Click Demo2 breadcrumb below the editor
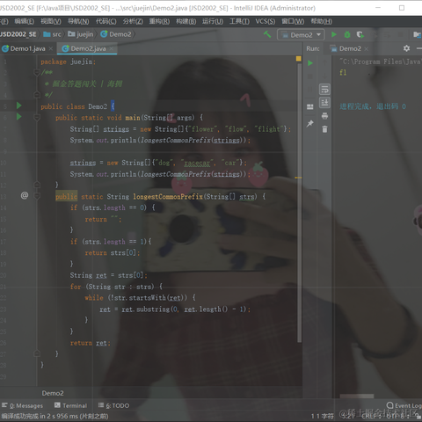This screenshot has width=422, height=422. [53, 393]
